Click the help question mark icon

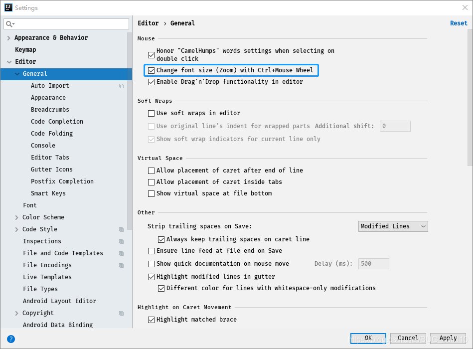coord(11,339)
